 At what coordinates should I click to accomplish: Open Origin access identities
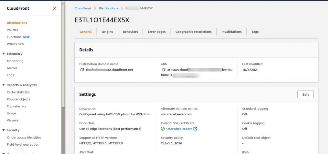24,137
